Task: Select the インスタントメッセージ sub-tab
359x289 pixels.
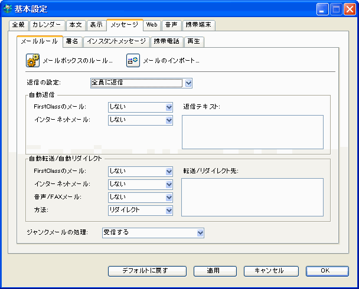Action: tap(116, 41)
